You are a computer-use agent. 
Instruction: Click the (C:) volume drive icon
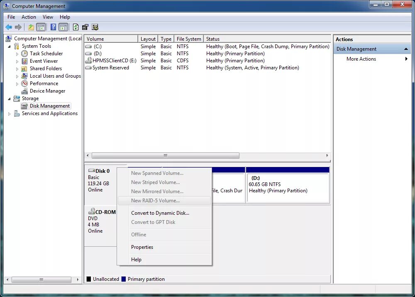[88, 47]
